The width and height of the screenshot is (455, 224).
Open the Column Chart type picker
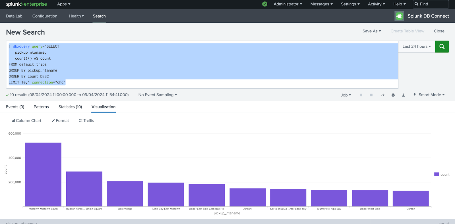click(x=26, y=121)
